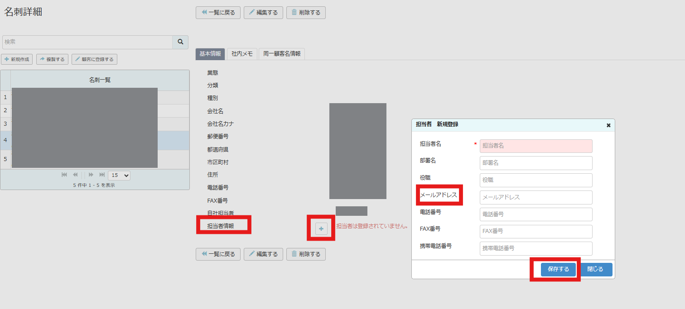This screenshot has height=309, width=685.
Task: Click the 担当者名 required input field
Action: click(x=536, y=146)
